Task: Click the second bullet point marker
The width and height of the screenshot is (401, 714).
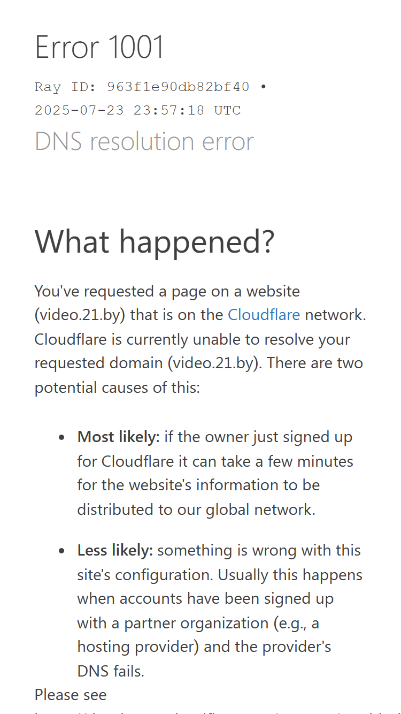Action: [62, 551]
